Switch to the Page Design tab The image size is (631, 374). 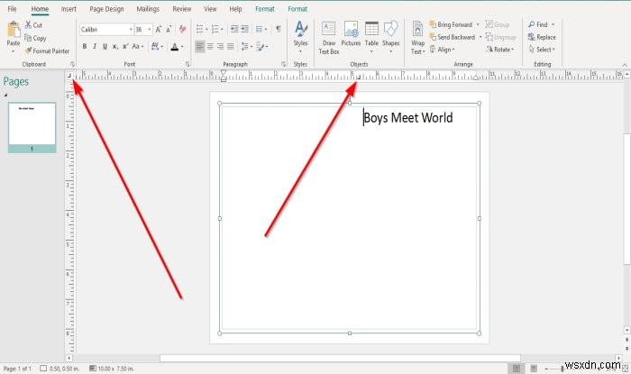[106, 9]
